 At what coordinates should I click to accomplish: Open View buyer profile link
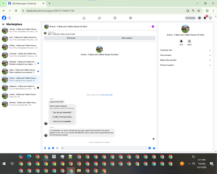(107, 95)
